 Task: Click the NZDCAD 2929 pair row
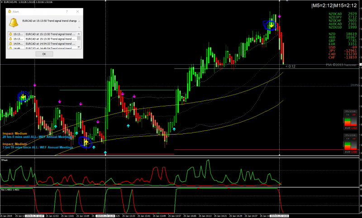click(x=343, y=14)
